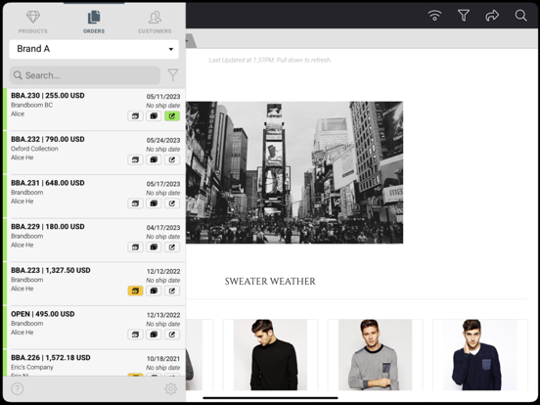
Task: Click yellow calendar icon on order BBA.223
Action: [135, 291]
